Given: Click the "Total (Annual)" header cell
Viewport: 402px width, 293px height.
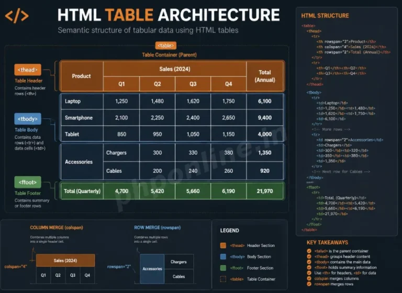Looking at the screenshot, I should point(265,76).
